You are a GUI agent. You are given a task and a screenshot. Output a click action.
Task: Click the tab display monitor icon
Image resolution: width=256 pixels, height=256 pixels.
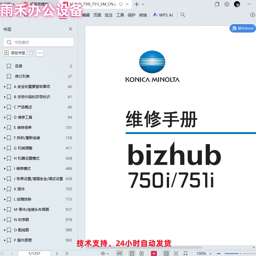click(121, 4)
